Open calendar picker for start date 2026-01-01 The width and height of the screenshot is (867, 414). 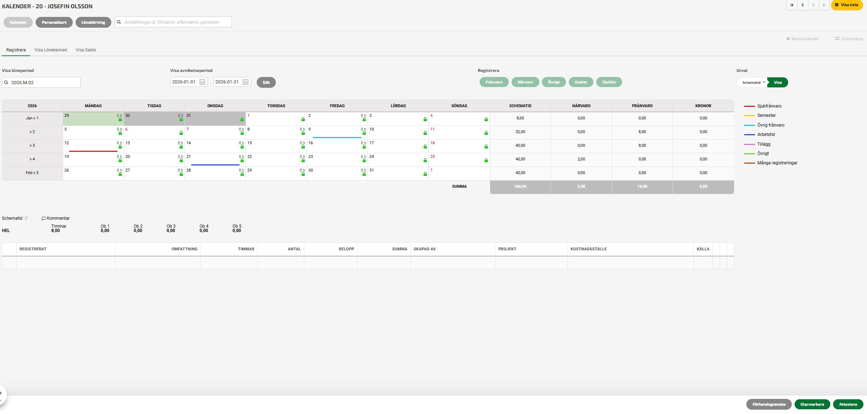click(202, 82)
